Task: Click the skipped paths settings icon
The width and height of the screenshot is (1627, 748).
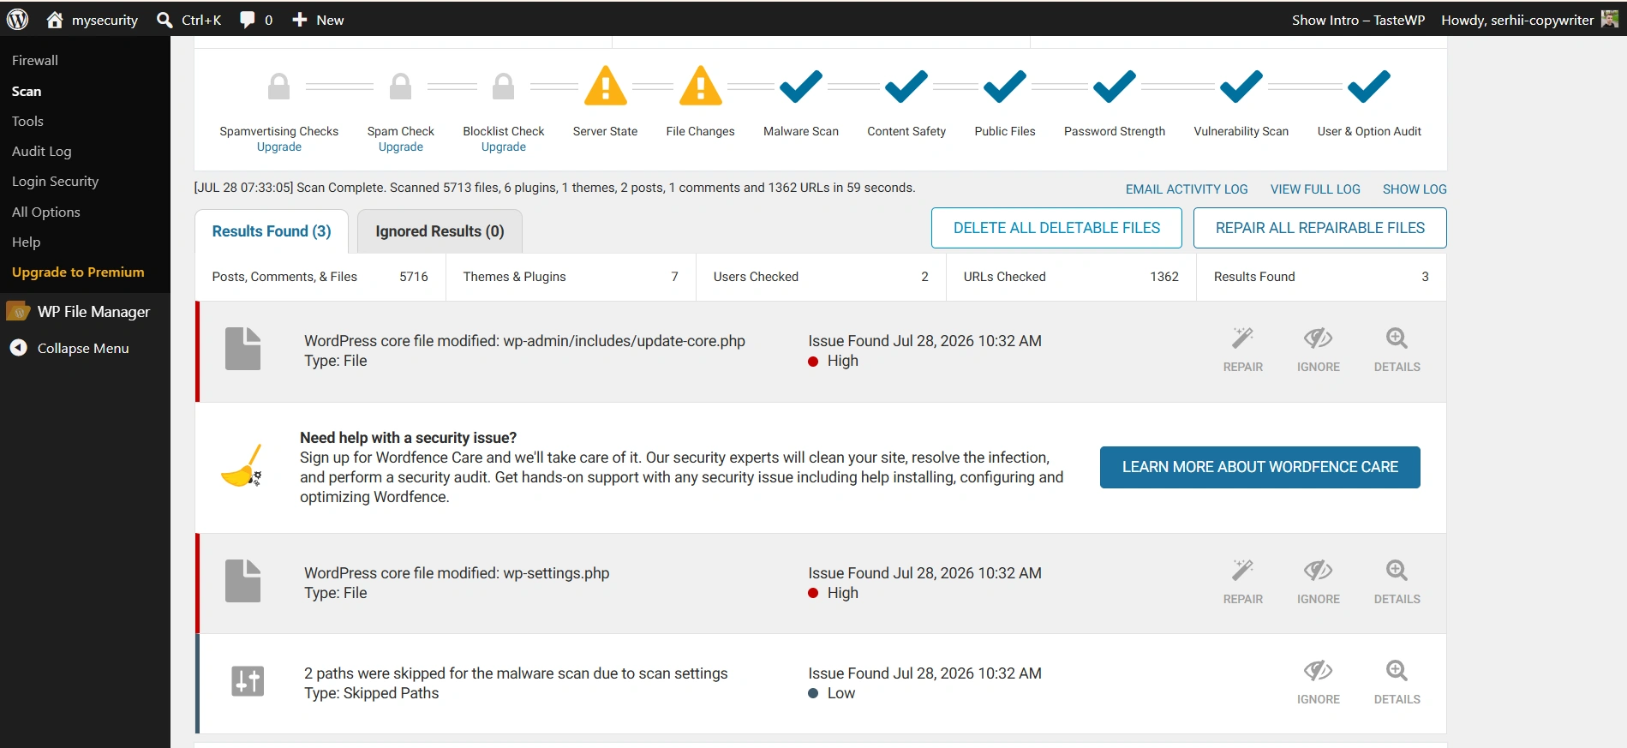Action: (x=248, y=681)
